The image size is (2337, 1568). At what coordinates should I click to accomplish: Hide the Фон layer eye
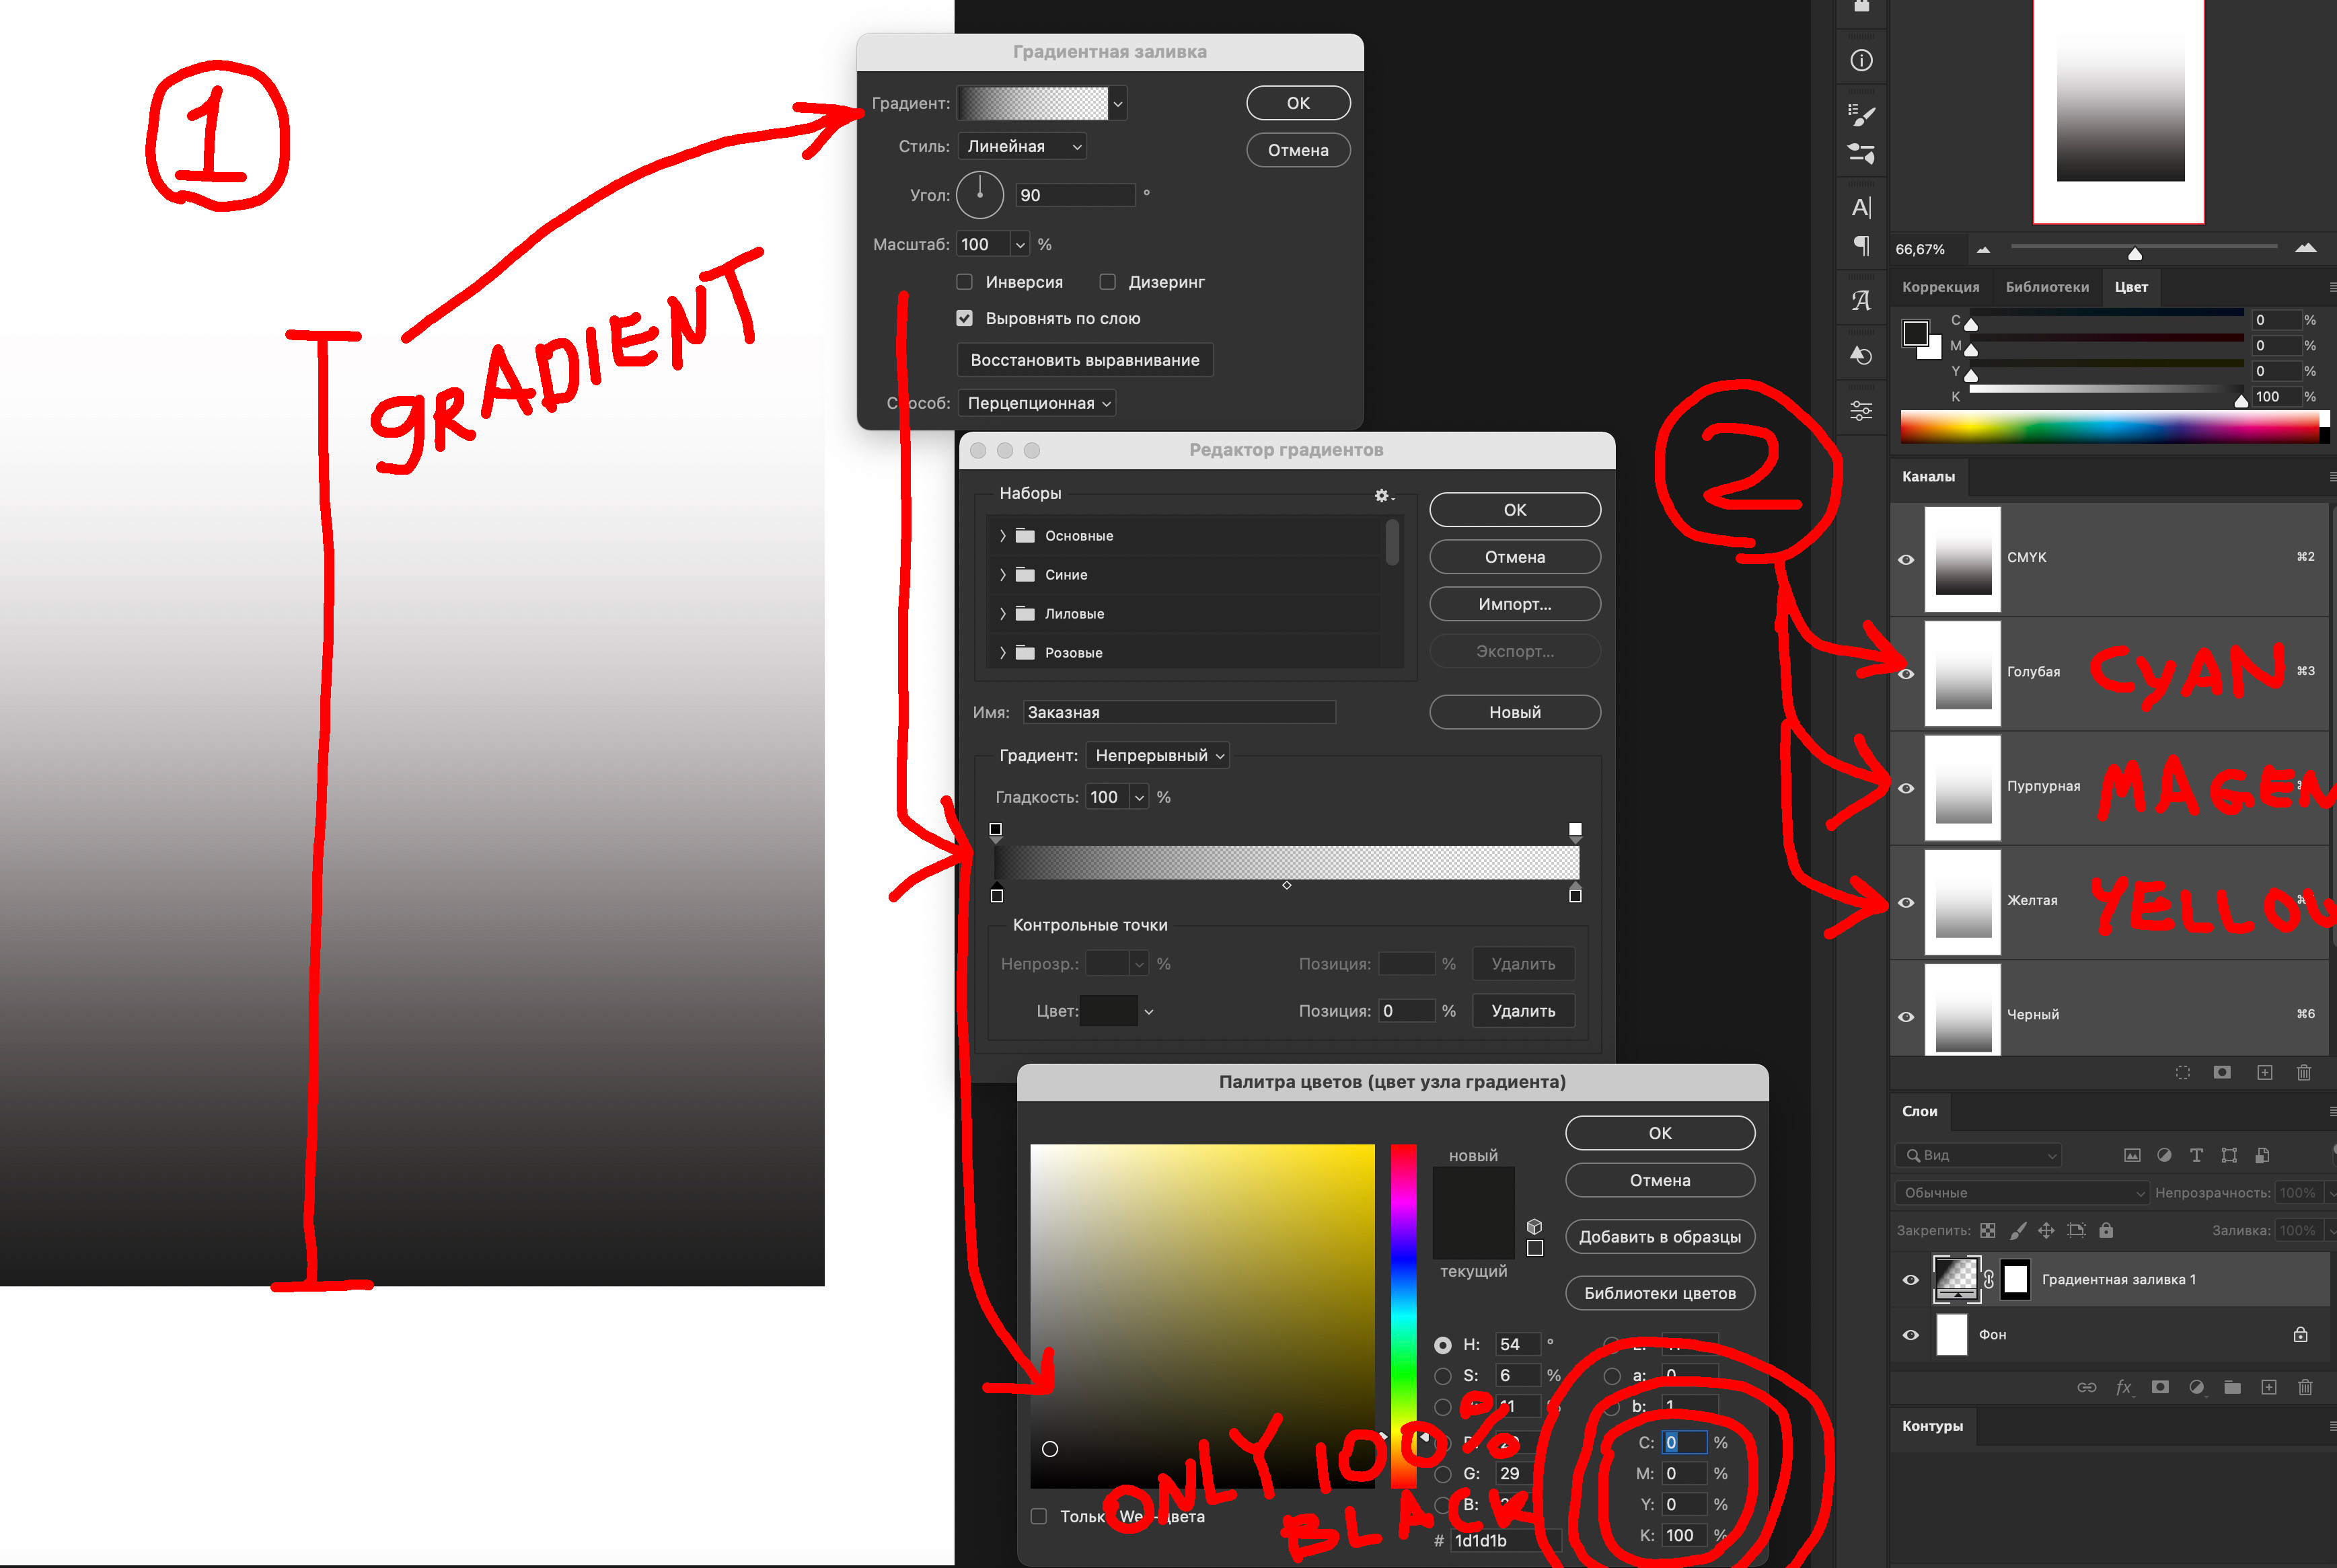[1910, 1335]
